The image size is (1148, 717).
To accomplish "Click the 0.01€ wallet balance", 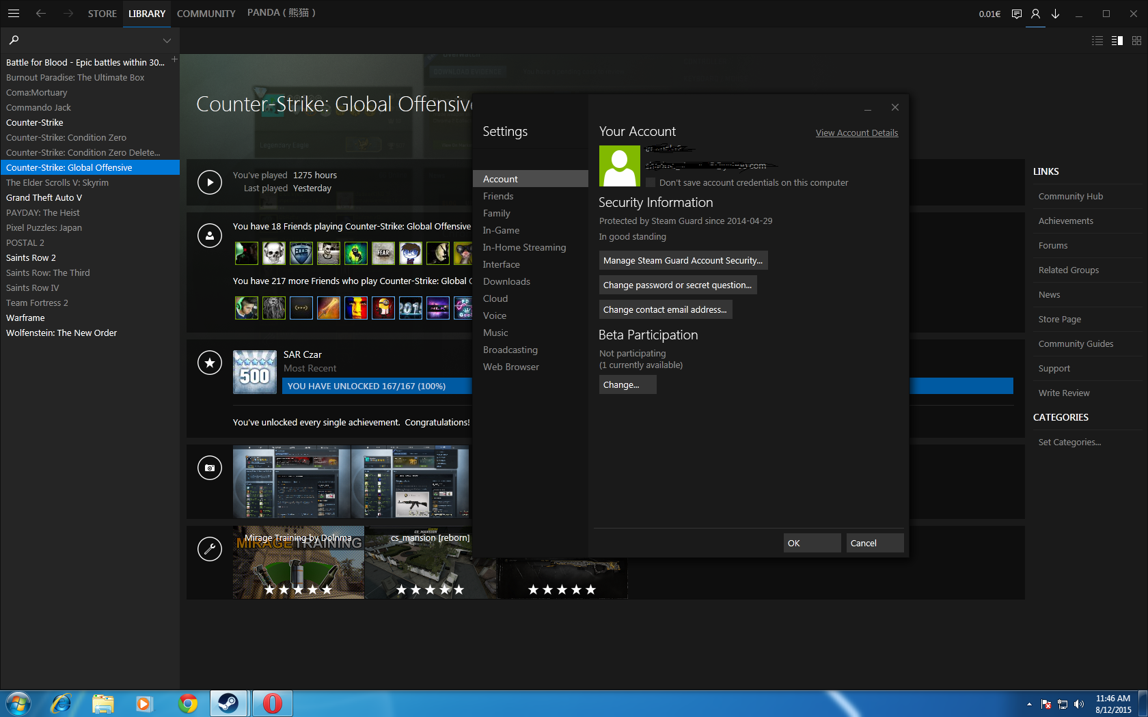I will (989, 14).
